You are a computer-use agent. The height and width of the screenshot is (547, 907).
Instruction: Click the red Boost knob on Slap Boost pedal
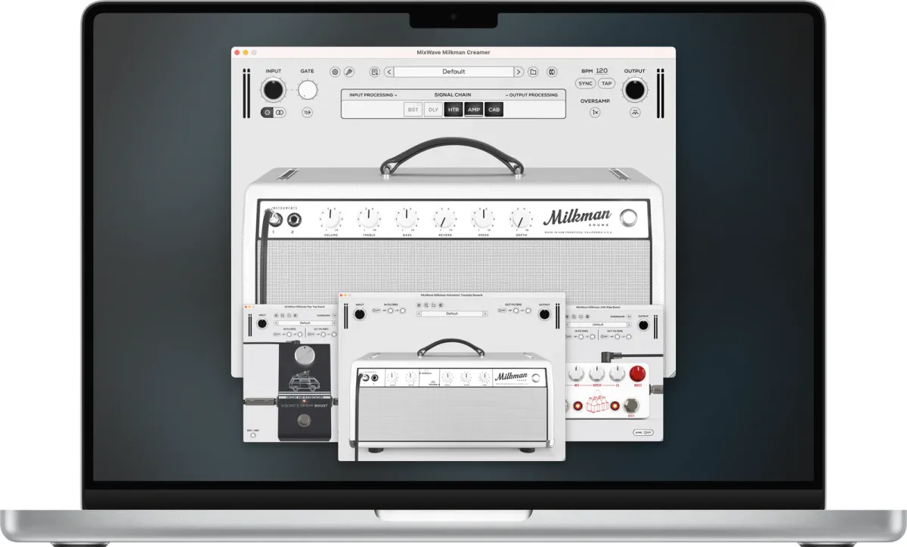coord(639,373)
